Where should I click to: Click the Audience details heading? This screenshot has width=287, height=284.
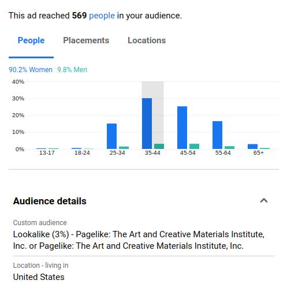coord(50,201)
